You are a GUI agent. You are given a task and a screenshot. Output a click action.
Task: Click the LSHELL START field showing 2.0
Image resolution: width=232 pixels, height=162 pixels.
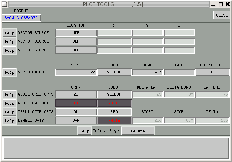148,121
